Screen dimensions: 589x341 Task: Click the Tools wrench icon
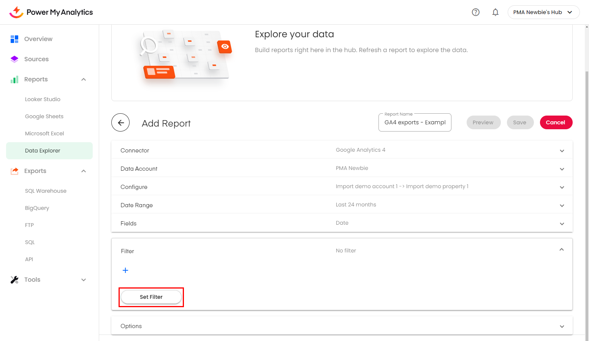(14, 280)
